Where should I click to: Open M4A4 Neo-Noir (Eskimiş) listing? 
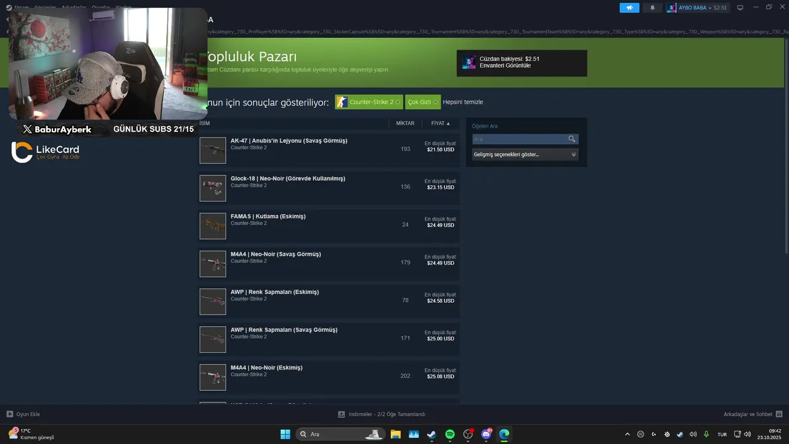coord(266,368)
